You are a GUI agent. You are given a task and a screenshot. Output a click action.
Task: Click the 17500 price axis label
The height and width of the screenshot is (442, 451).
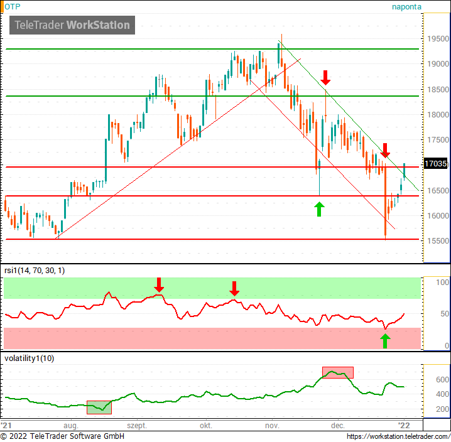[438, 140]
